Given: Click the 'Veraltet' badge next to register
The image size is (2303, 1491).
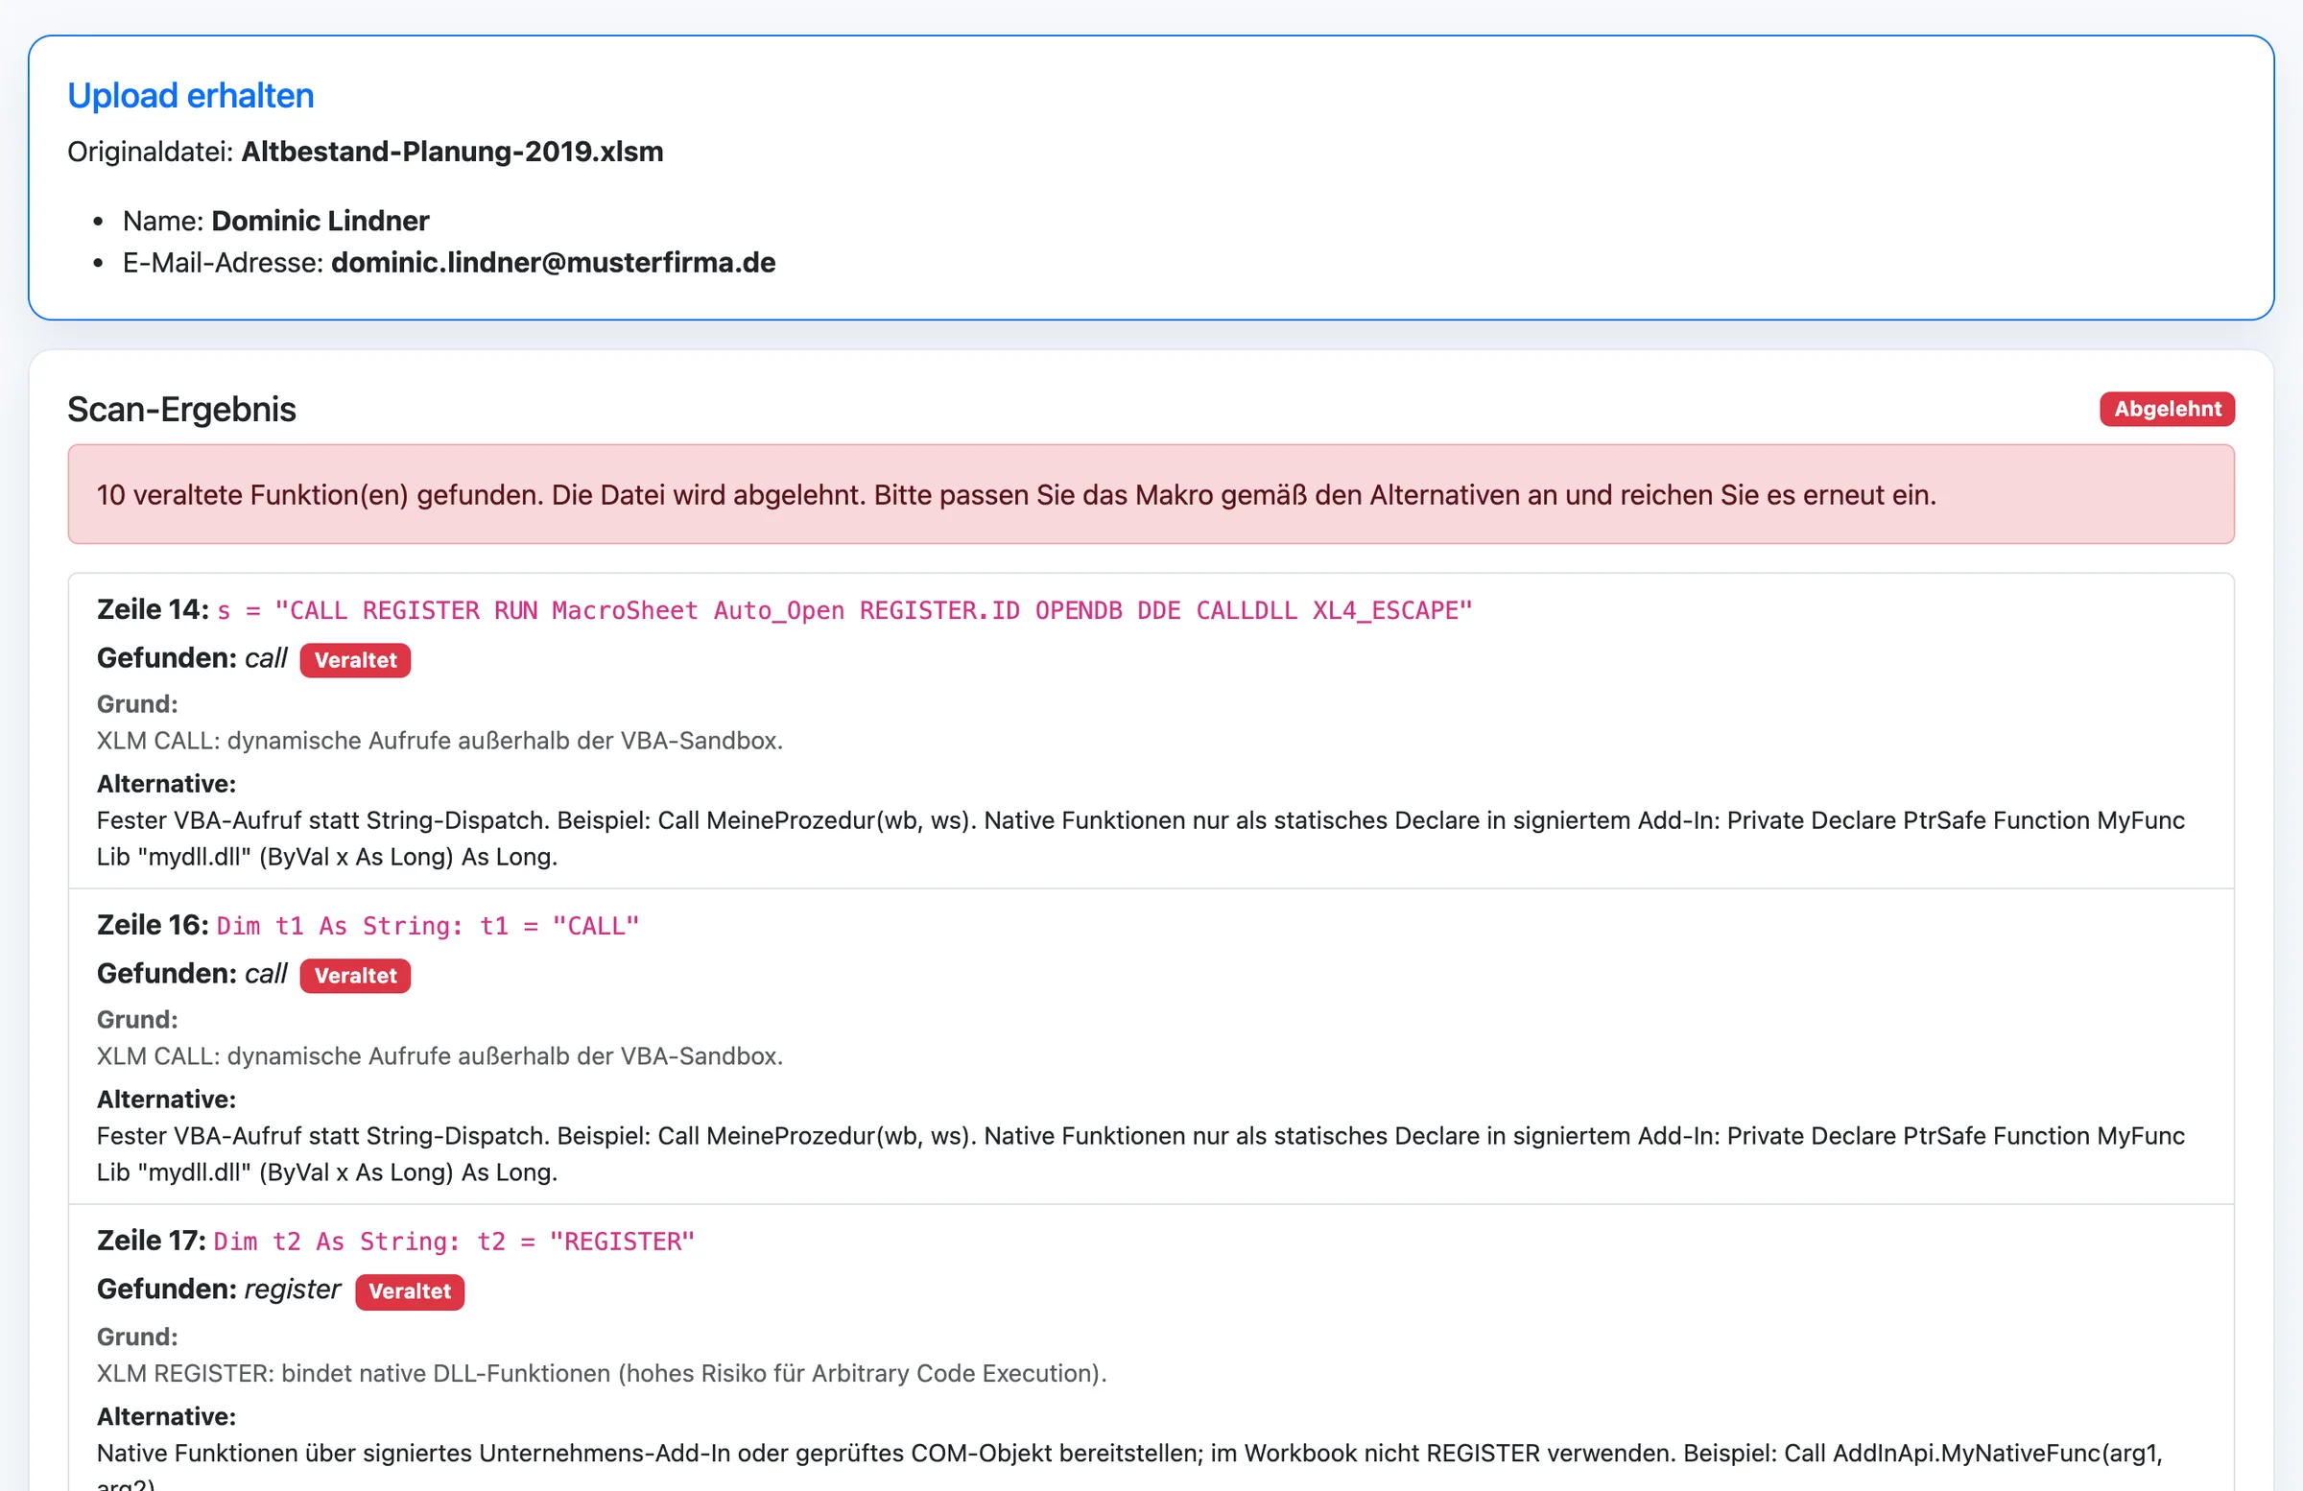Looking at the screenshot, I should click(x=410, y=1291).
